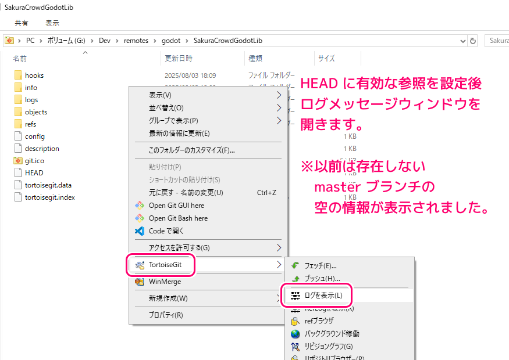Click the refブラウザ icon in submenu

click(x=295, y=321)
